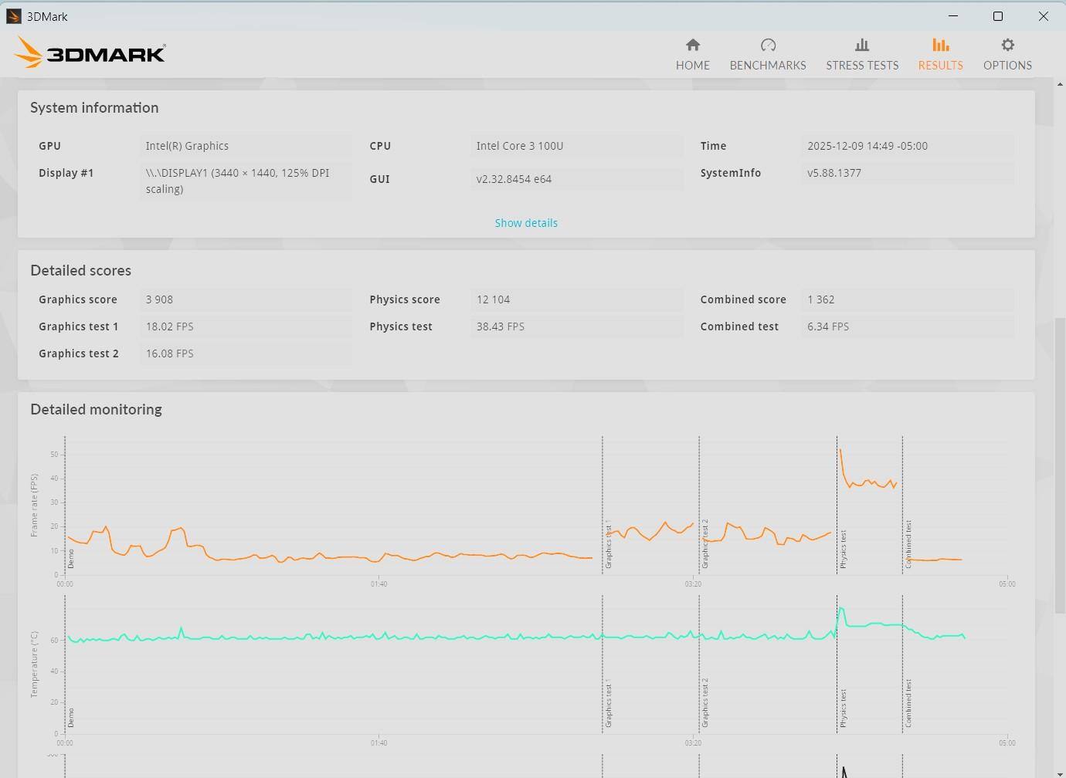Switch to the STRESS TESTS tab label

pyautogui.click(x=862, y=66)
